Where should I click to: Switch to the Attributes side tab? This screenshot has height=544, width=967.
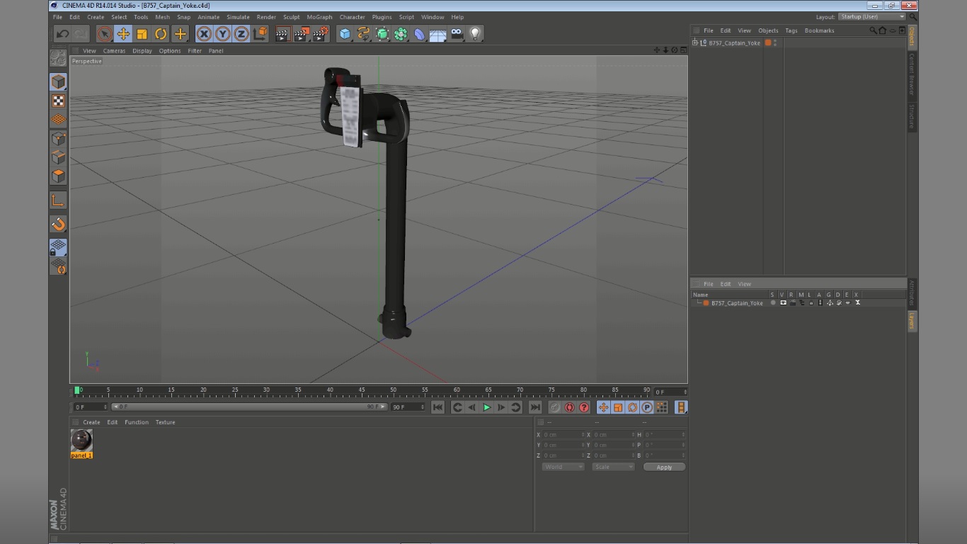tap(912, 293)
